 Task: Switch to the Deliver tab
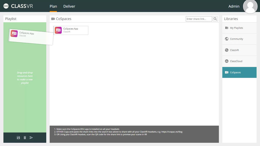[x=69, y=6]
